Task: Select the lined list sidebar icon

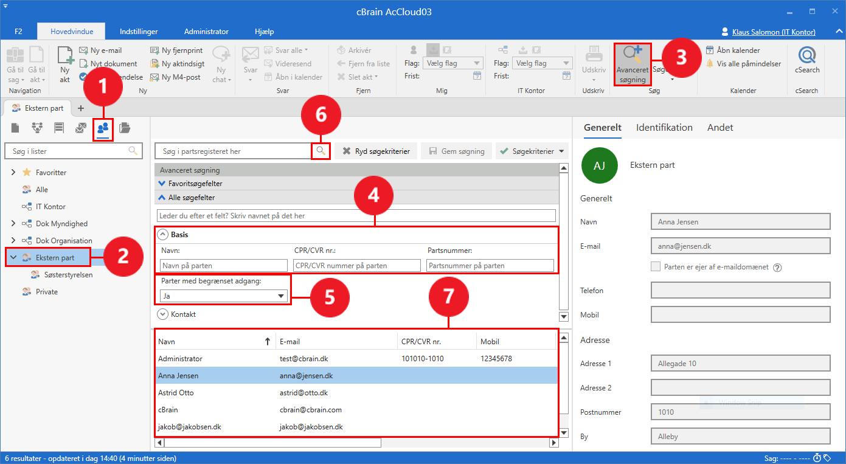Action: [x=59, y=128]
